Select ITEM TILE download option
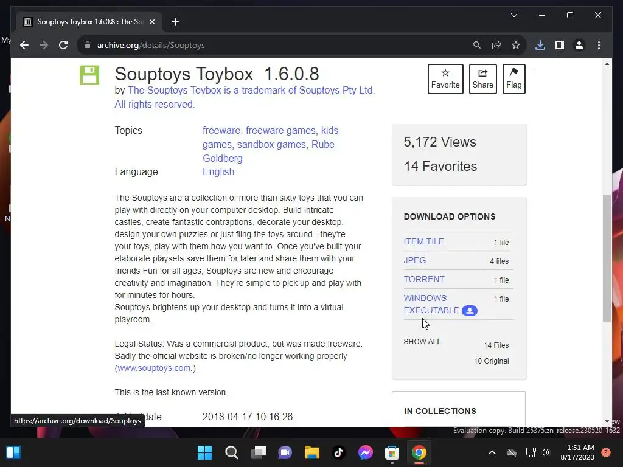The width and height of the screenshot is (623, 467). pos(423,241)
